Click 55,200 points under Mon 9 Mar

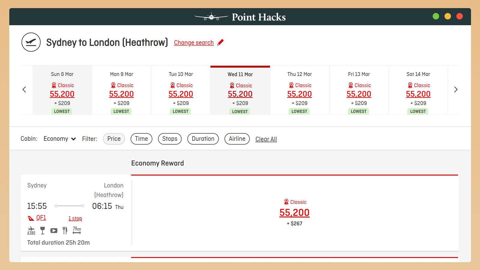[121, 94]
